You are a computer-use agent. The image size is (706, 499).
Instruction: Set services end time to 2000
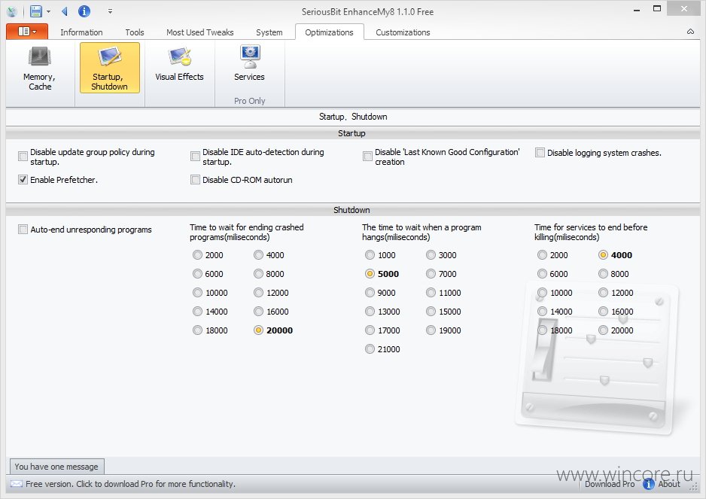(x=542, y=255)
